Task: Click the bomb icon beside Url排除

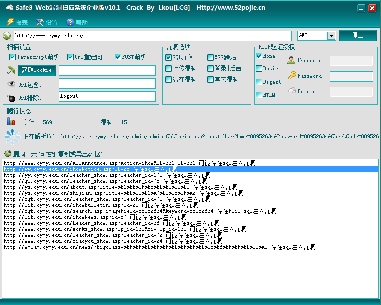Action: click(11, 98)
